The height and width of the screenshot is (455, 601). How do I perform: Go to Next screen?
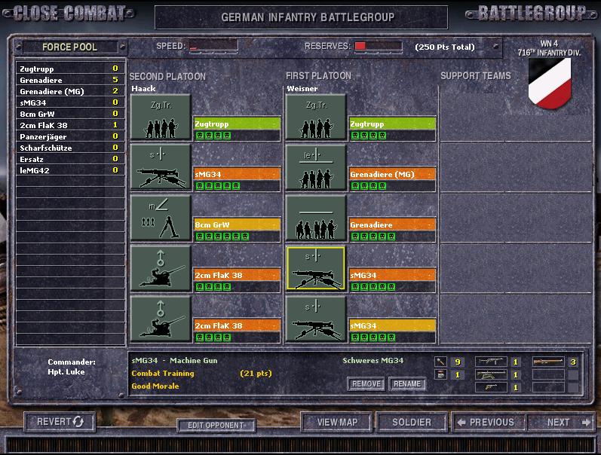click(x=561, y=422)
